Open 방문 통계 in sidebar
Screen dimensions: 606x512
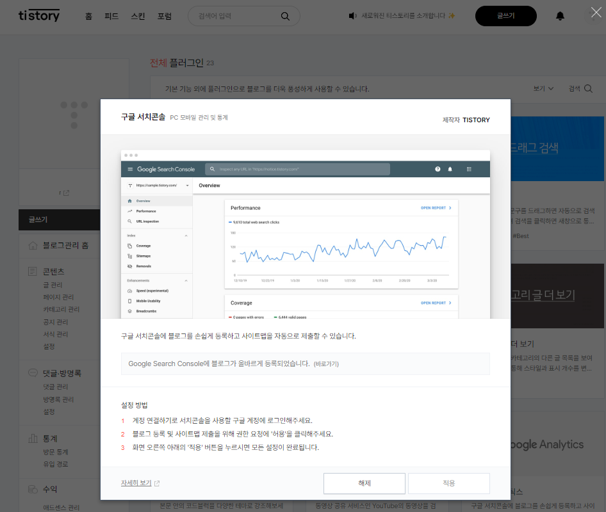55,452
